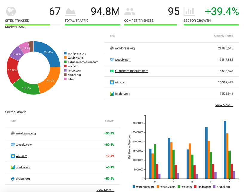Click the blue wordpress.org donut legend swatch
Screen dimensions: 244x192
pos(65,53)
